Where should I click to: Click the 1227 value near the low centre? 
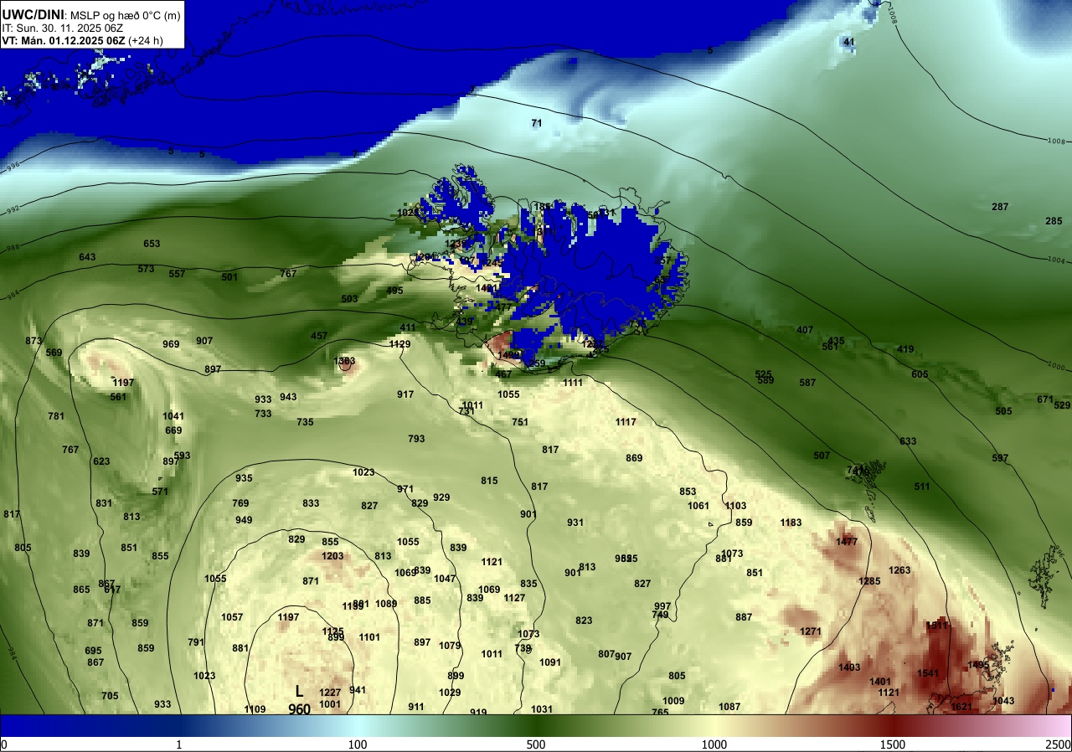[x=330, y=693]
